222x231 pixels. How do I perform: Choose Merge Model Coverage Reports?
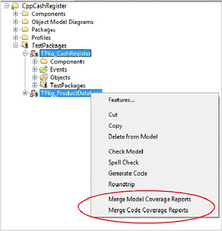(150, 199)
